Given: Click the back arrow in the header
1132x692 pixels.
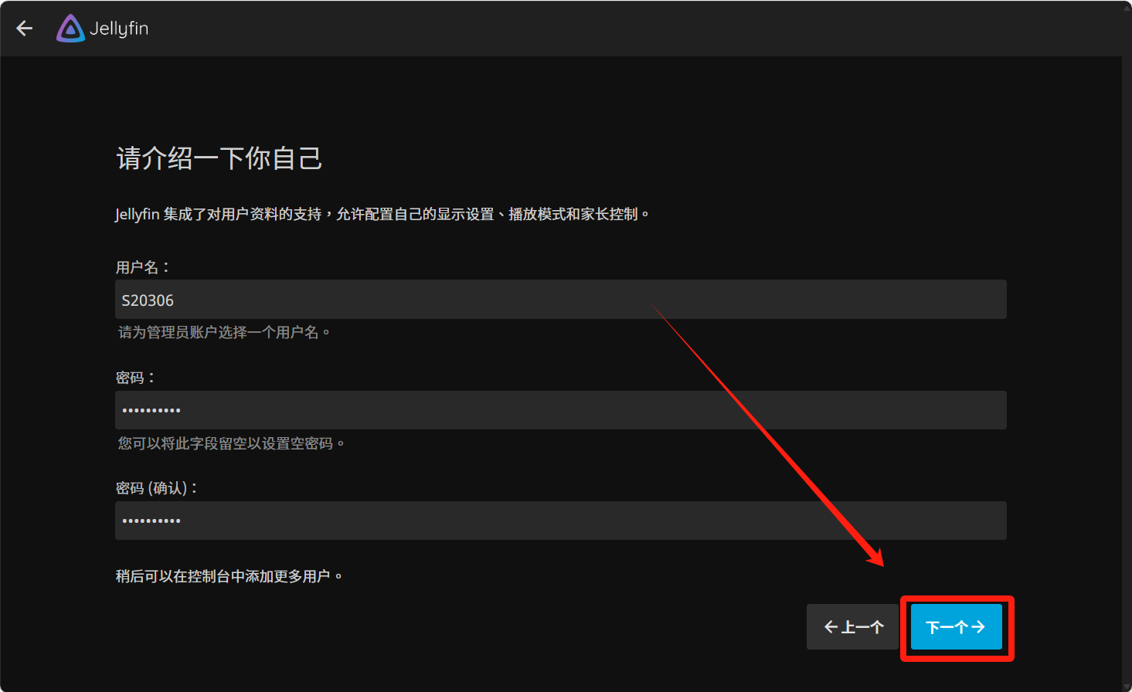Looking at the screenshot, I should (25, 29).
